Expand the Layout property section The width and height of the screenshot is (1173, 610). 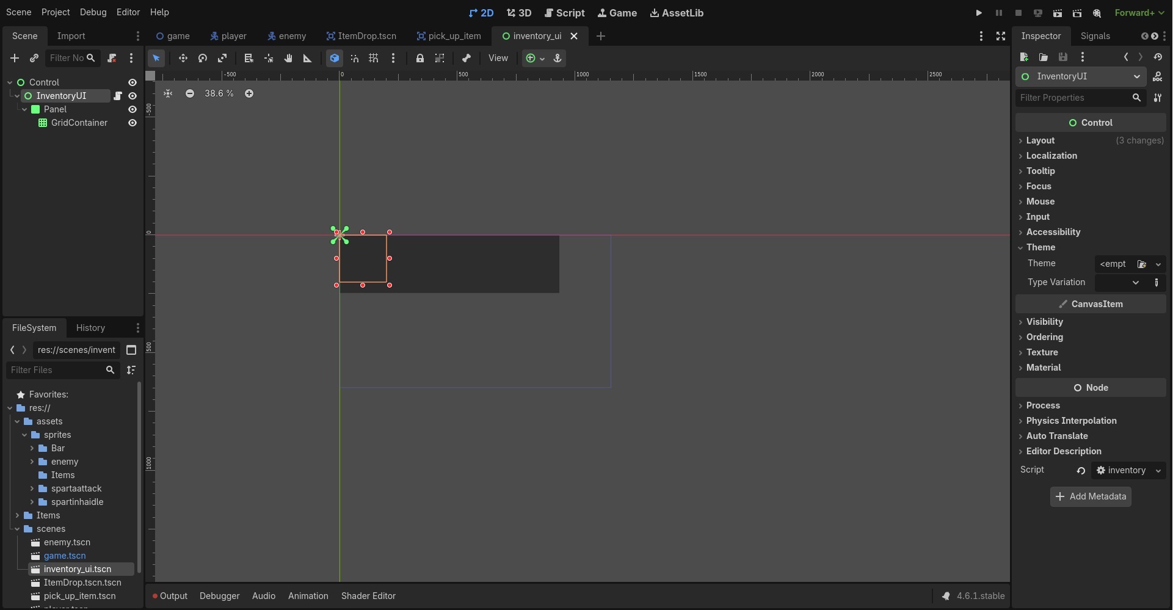[x=1040, y=140]
